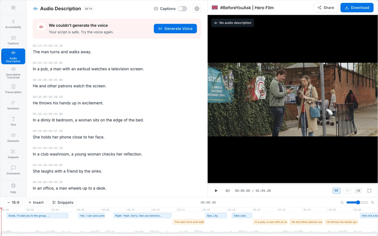Click the Generate Voice button
Viewport: 378px width, 236px height.
click(175, 29)
